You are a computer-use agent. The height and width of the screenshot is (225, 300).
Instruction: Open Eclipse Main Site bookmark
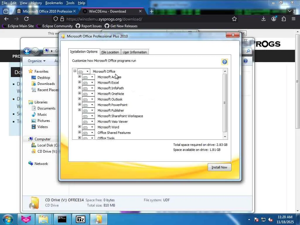click(18, 26)
